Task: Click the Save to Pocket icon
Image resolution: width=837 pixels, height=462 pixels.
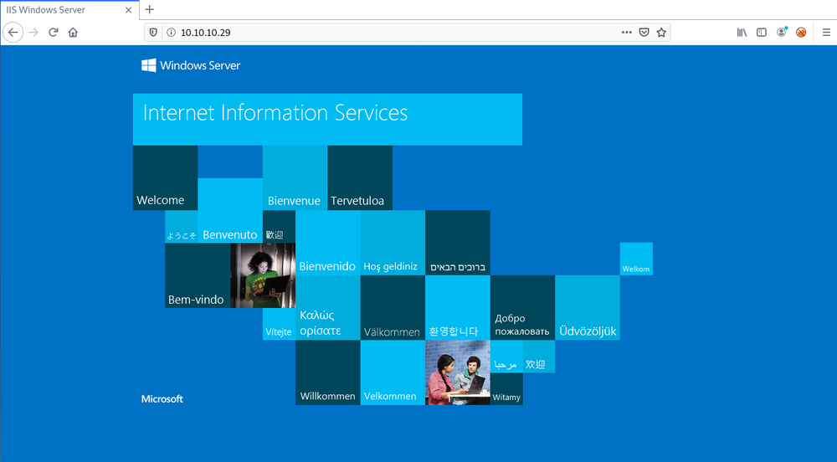Action: tap(644, 33)
